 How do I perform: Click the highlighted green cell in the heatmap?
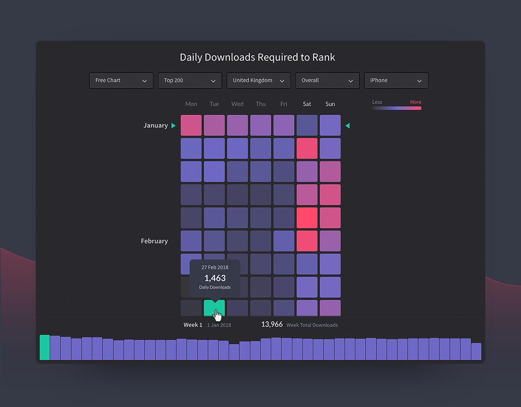click(214, 308)
